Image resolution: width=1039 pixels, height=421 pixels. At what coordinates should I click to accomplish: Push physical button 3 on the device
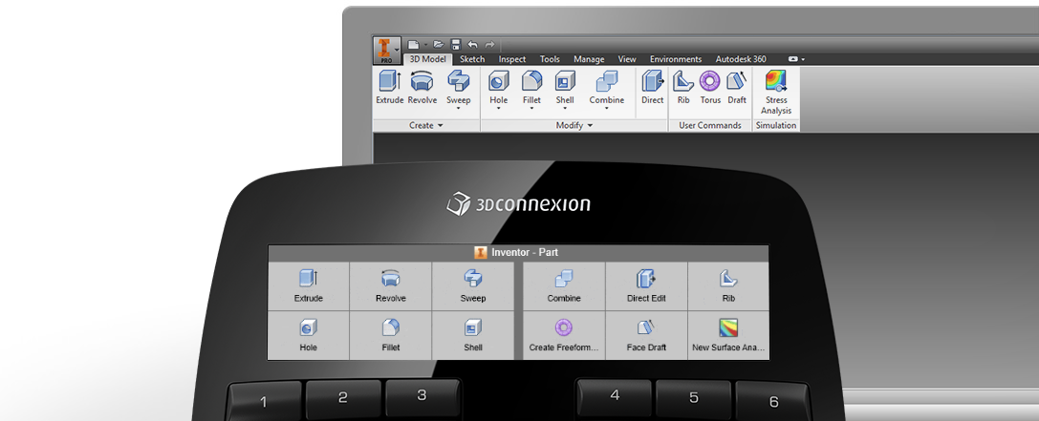(422, 396)
